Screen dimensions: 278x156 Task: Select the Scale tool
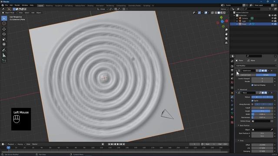coord(4,39)
